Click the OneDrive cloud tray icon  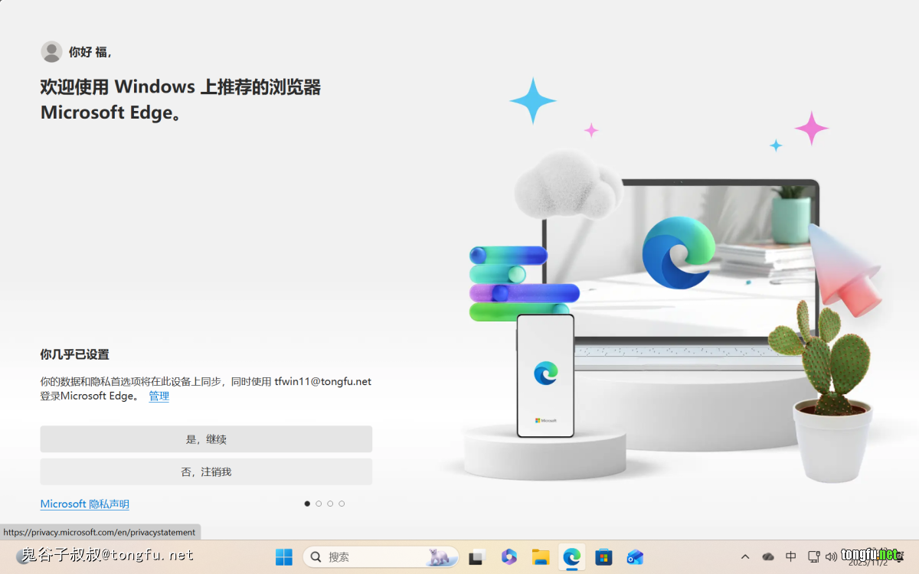(x=768, y=556)
